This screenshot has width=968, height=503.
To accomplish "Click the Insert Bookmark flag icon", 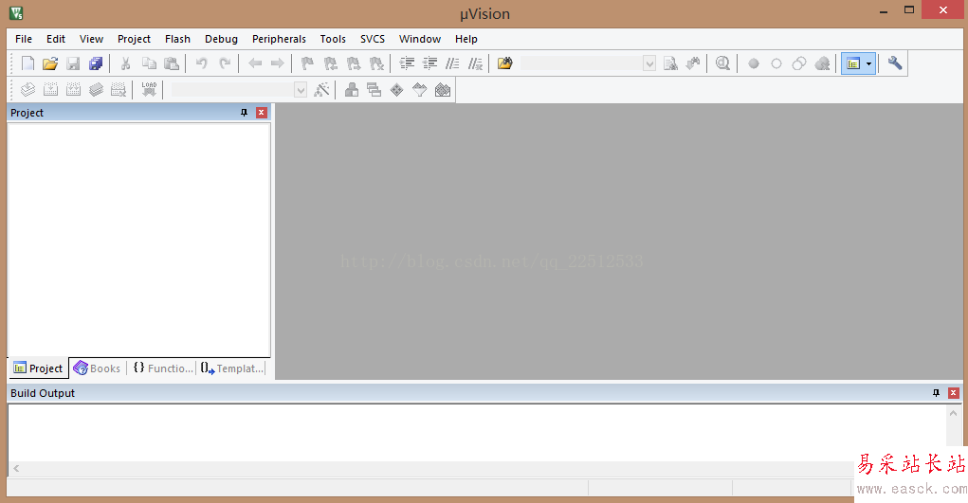I will point(307,63).
